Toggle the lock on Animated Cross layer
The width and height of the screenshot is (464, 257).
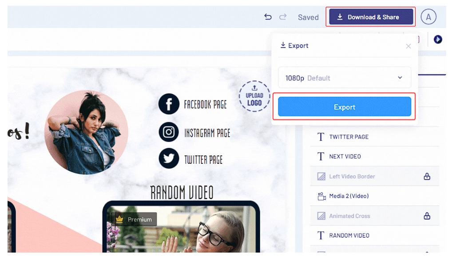coord(427,216)
